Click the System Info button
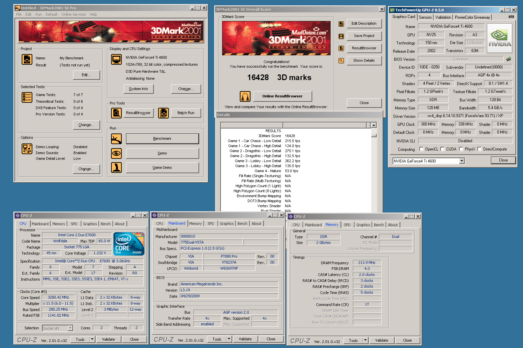The image size is (523, 348). pyautogui.click(x=138, y=89)
